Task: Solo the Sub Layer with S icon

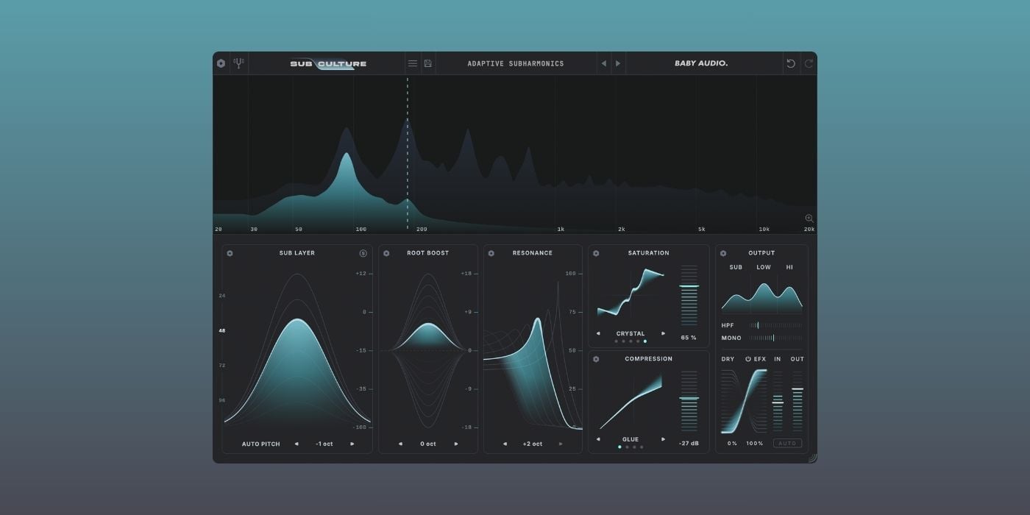Action: point(363,253)
